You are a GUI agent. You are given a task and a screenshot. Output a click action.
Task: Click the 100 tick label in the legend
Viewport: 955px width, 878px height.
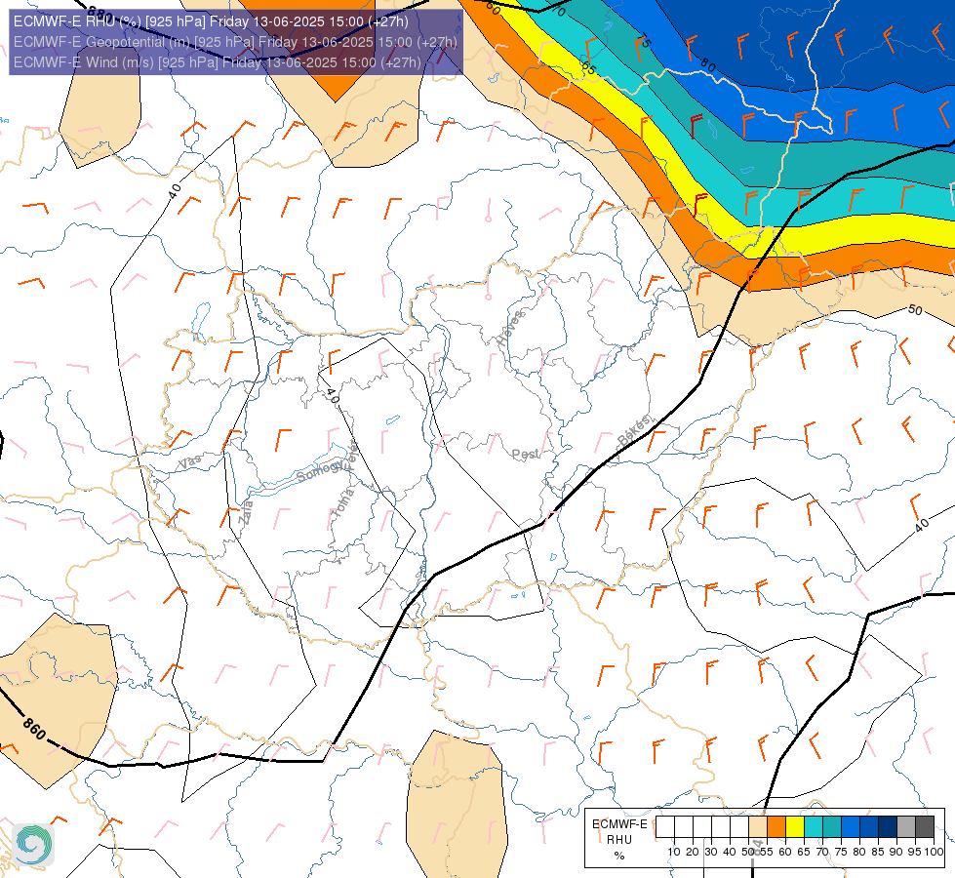pyautogui.click(x=934, y=852)
